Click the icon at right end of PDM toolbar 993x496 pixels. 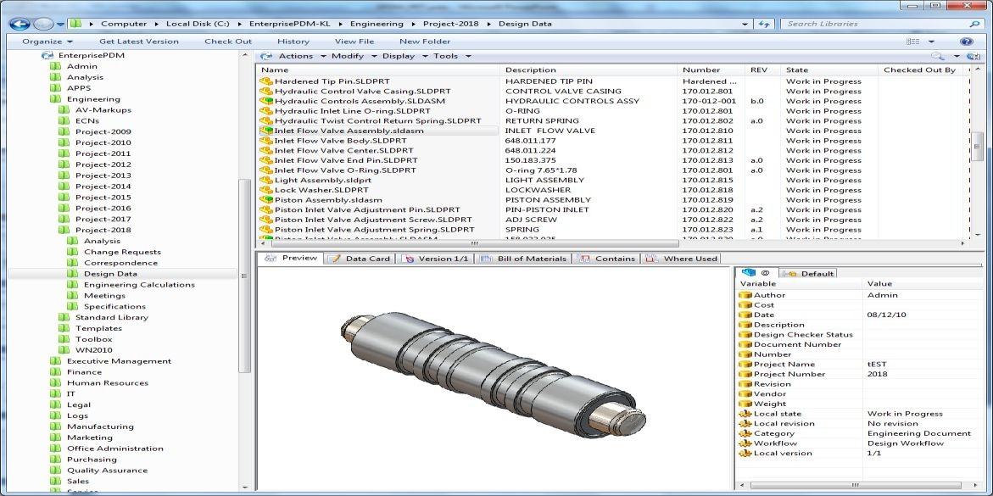point(973,56)
